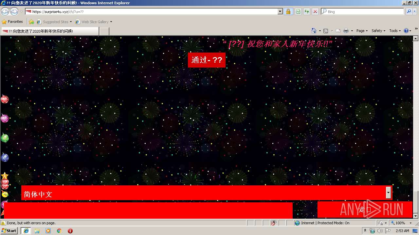Open Favorites via the star icon
This screenshot has height=235, width=419.
tap(4, 22)
